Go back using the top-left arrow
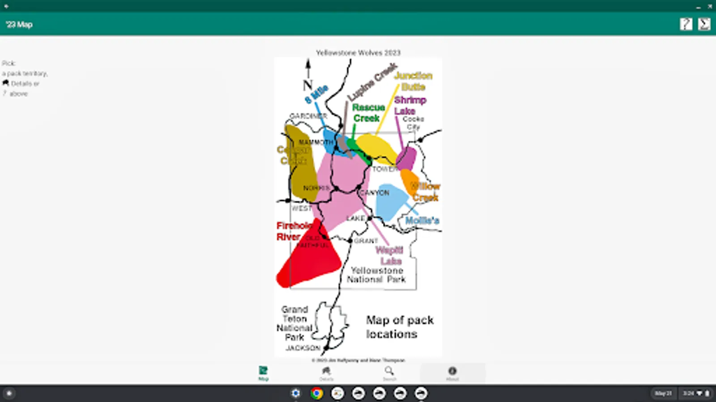Image resolution: width=716 pixels, height=402 pixels. pyautogui.click(x=6, y=6)
